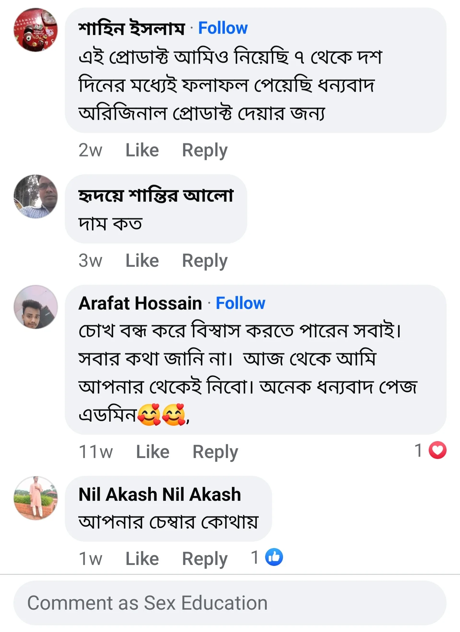The height and width of the screenshot is (632, 460).
Task: Open Arafat Hossain's profile picture
Action: (36, 307)
